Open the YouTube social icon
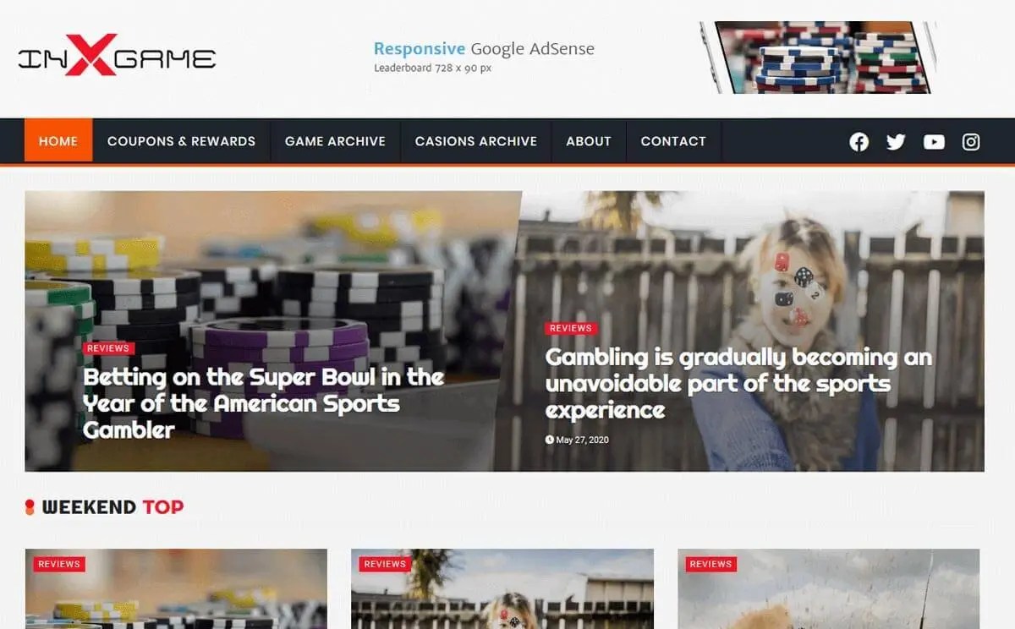Viewport: 1015px width, 629px height. [x=934, y=142]
